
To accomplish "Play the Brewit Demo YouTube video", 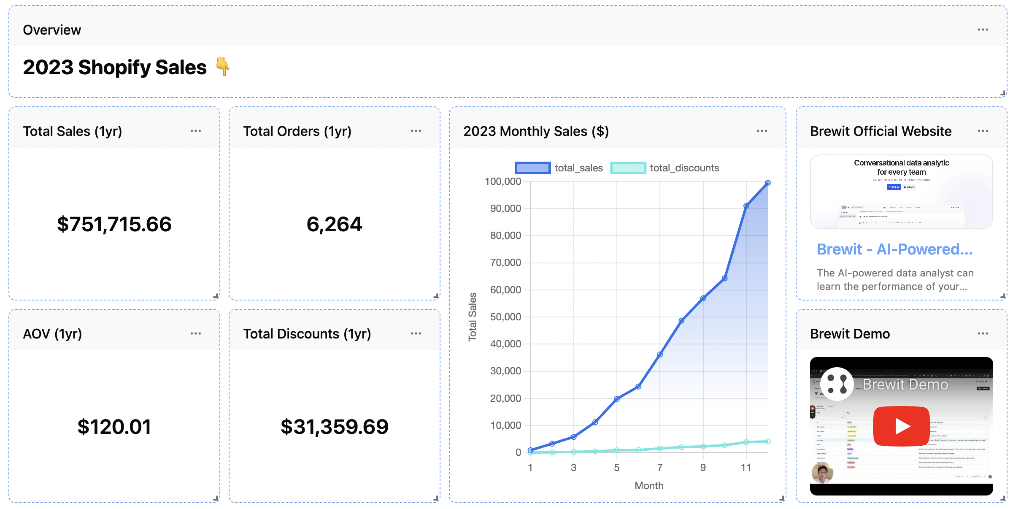I will click(x=902, y=426).
